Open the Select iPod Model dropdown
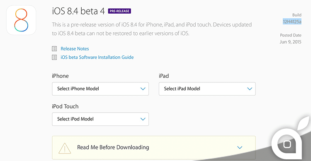Screen dimensions: 311x161 [x=100, y=119]
